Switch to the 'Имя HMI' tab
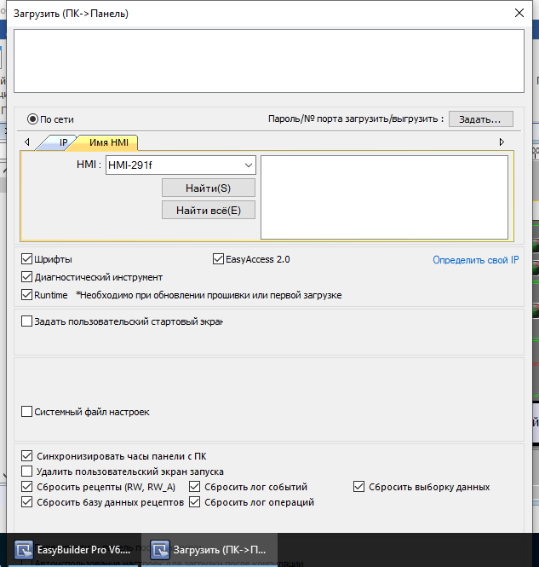Screen dimensions: 539x567 [x=109, y=142]
